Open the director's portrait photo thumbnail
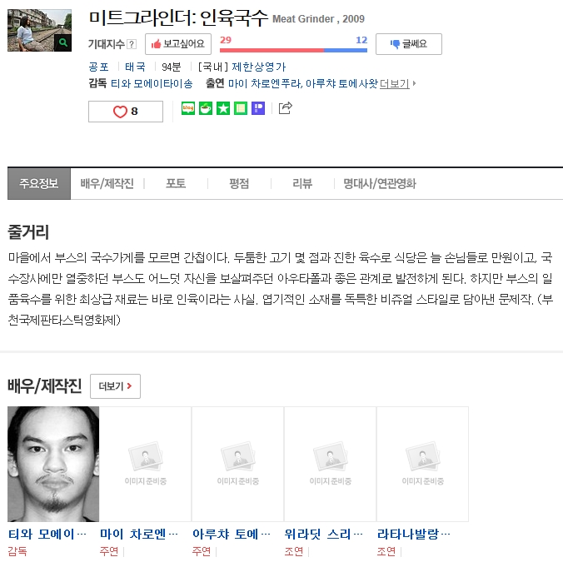This screenshot has width=563, height=572. [x=53, y=464]
